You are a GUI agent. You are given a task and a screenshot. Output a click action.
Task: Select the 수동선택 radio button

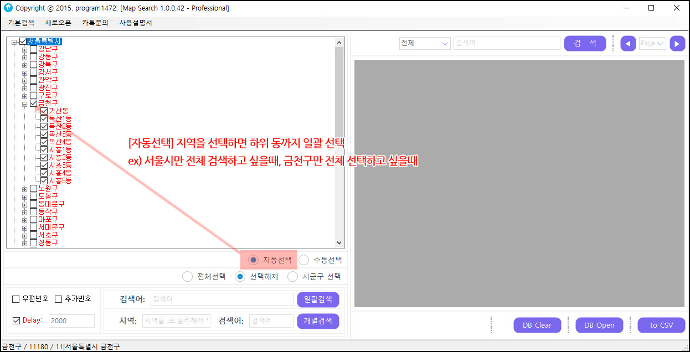pos(304,260)
